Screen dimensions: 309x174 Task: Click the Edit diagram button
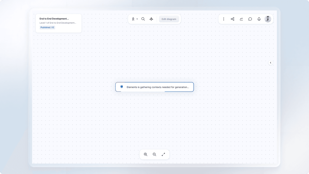tap(169, 19)
